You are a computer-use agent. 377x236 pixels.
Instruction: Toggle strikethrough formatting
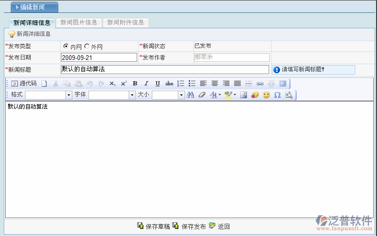[169, 84]
